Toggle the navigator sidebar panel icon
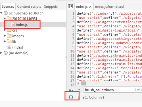The height and width of the screenshot is (107, 142). (x=70, y=6)
